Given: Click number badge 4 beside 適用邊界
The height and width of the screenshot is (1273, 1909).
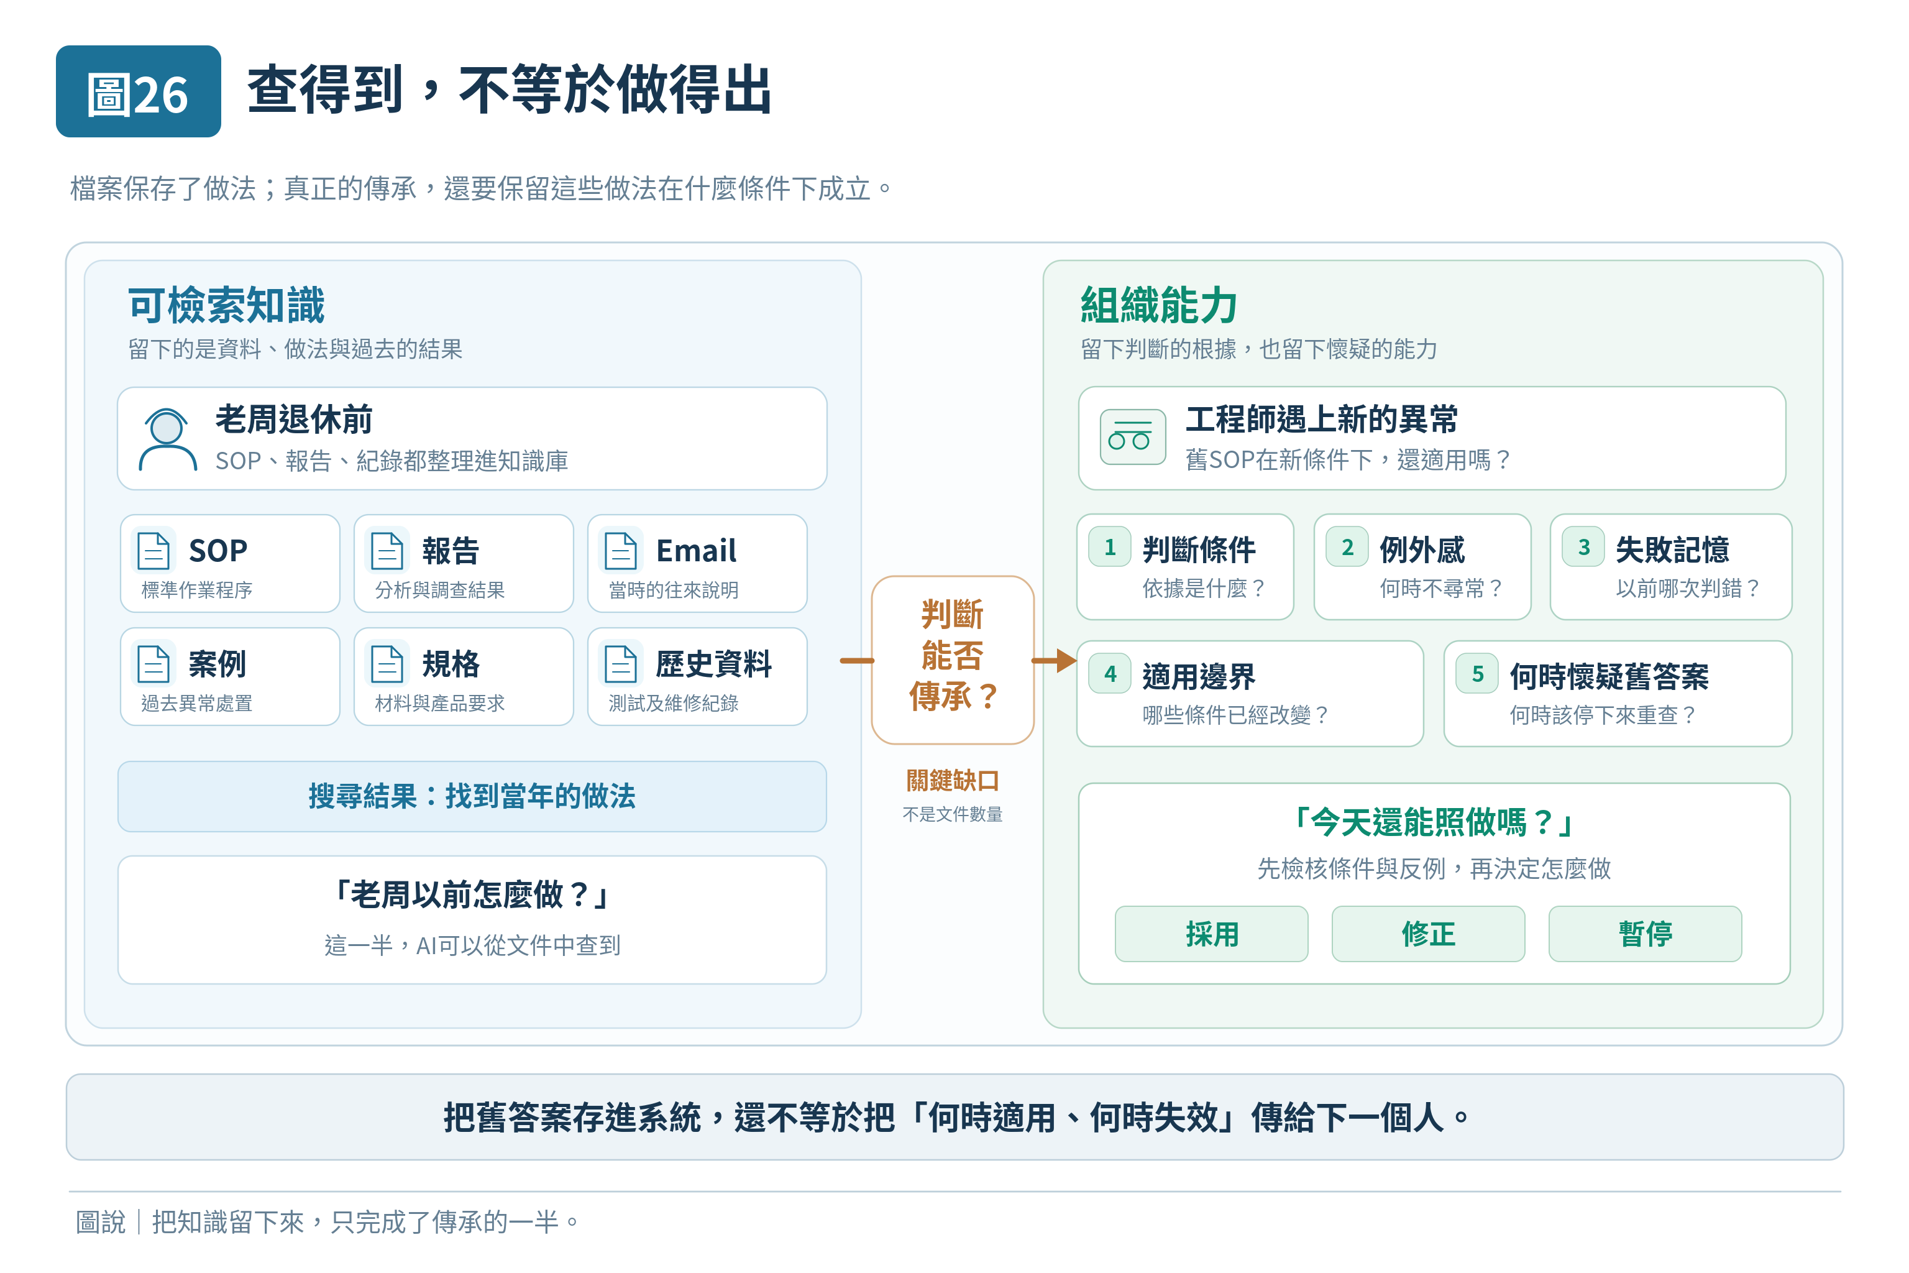Looking at the screenshot, I should (1109, 674).
